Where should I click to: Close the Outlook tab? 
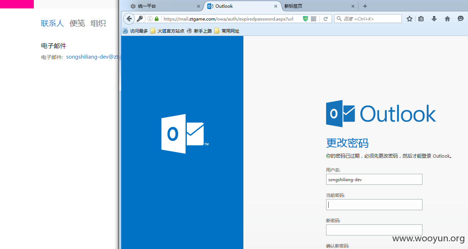coord(276,6)
